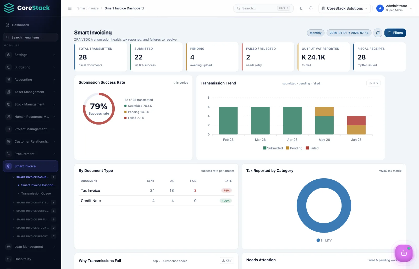Click the Procurement cart icon
Image resolution: width=419 pixels, height=269 pixels.
coord(9,154)
